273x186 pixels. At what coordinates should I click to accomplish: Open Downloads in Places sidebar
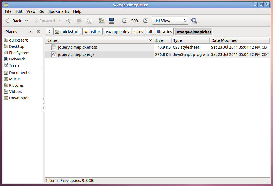pos(23,98)
